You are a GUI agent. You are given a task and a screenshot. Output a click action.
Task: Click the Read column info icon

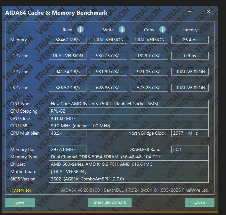tap(80, 29)
